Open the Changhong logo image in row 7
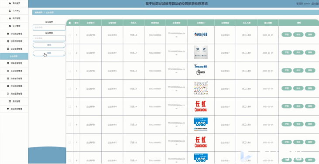This screenshot has height=164, width=319. 201,142
